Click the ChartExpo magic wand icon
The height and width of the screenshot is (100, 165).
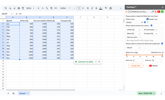click(152, 12)
